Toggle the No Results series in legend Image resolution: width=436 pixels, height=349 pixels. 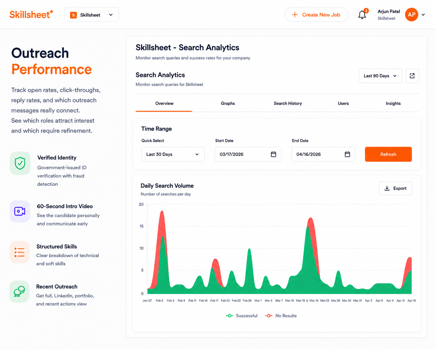point(281,316)
